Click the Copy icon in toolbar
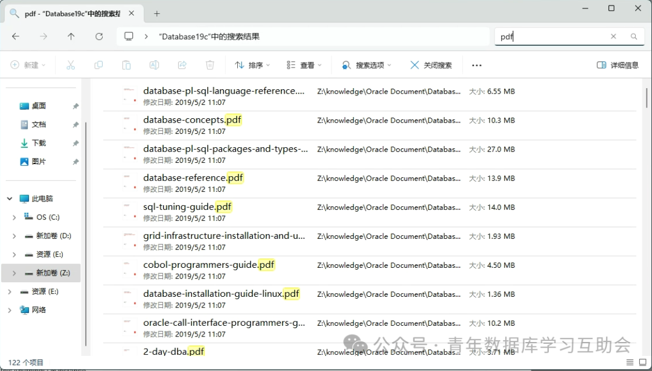This screenshot has height=371, width=652. coord(98,65)
